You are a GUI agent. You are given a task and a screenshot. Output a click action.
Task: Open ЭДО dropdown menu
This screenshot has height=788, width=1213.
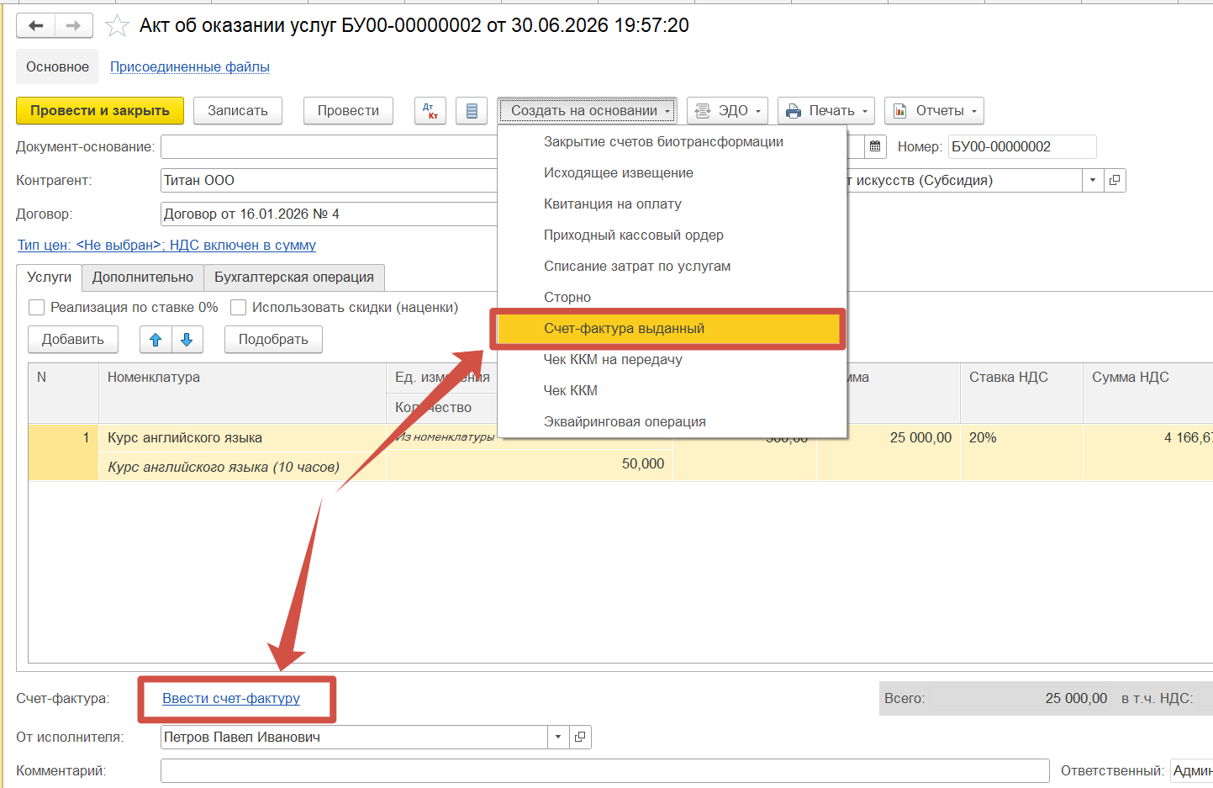pos(729,111)
